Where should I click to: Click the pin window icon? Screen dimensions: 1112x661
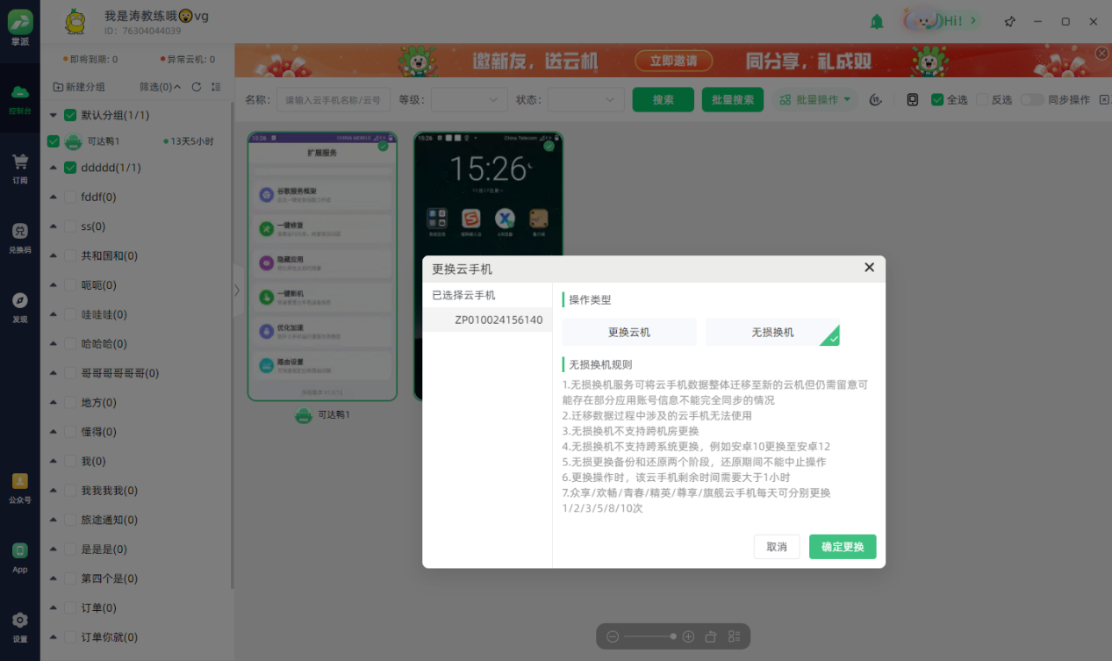[x=1010, y=21]
